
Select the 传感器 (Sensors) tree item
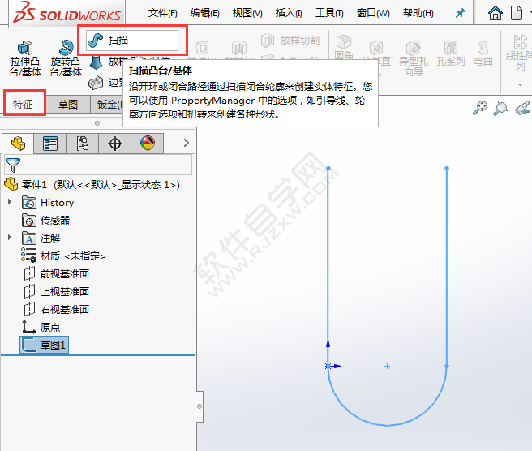click(x=45, y=221)
